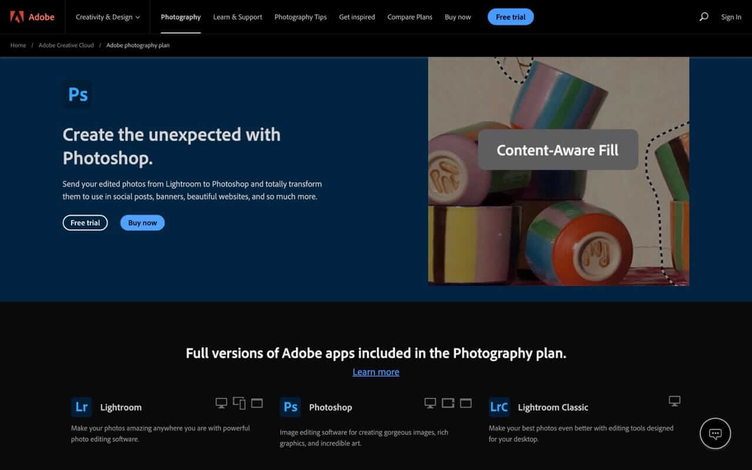Go to Get inspired

357,17
